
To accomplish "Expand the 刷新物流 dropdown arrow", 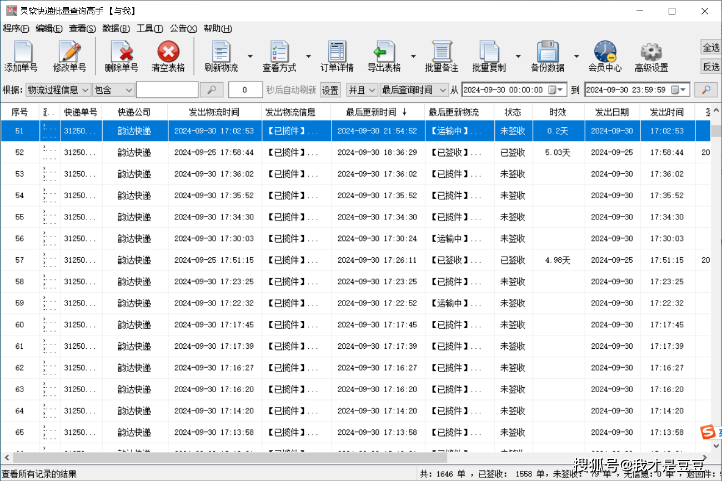I will point(250,56).
